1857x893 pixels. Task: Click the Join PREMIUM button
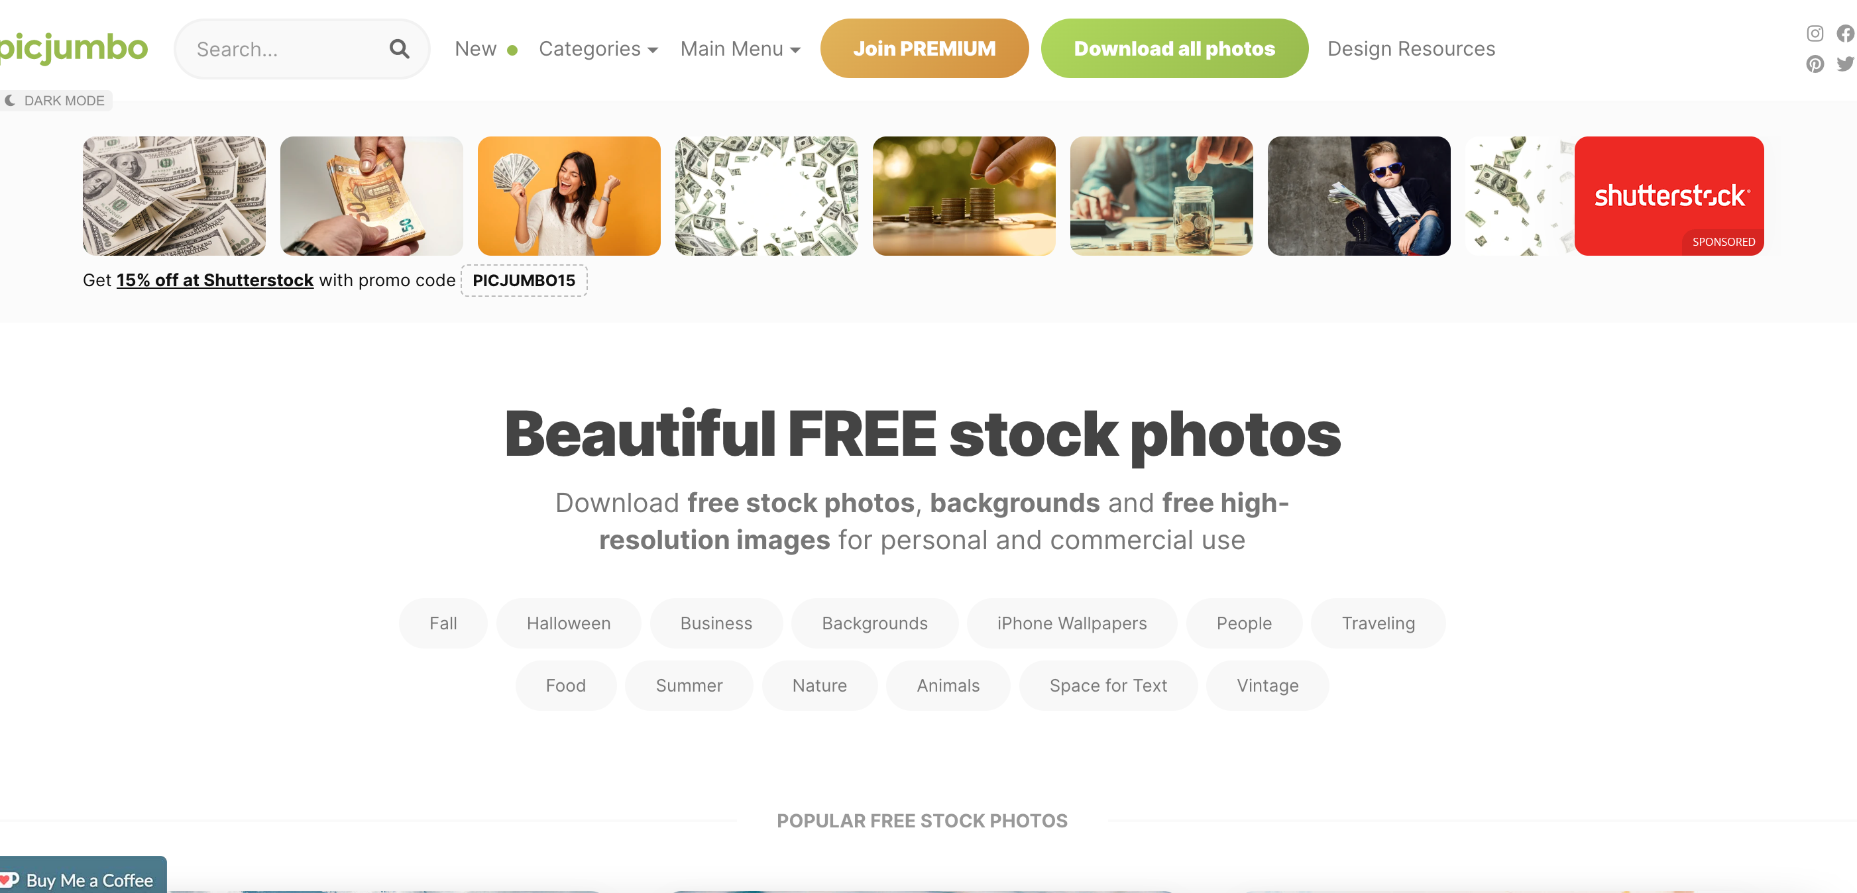pyautogui.click(x=924, y=48)
